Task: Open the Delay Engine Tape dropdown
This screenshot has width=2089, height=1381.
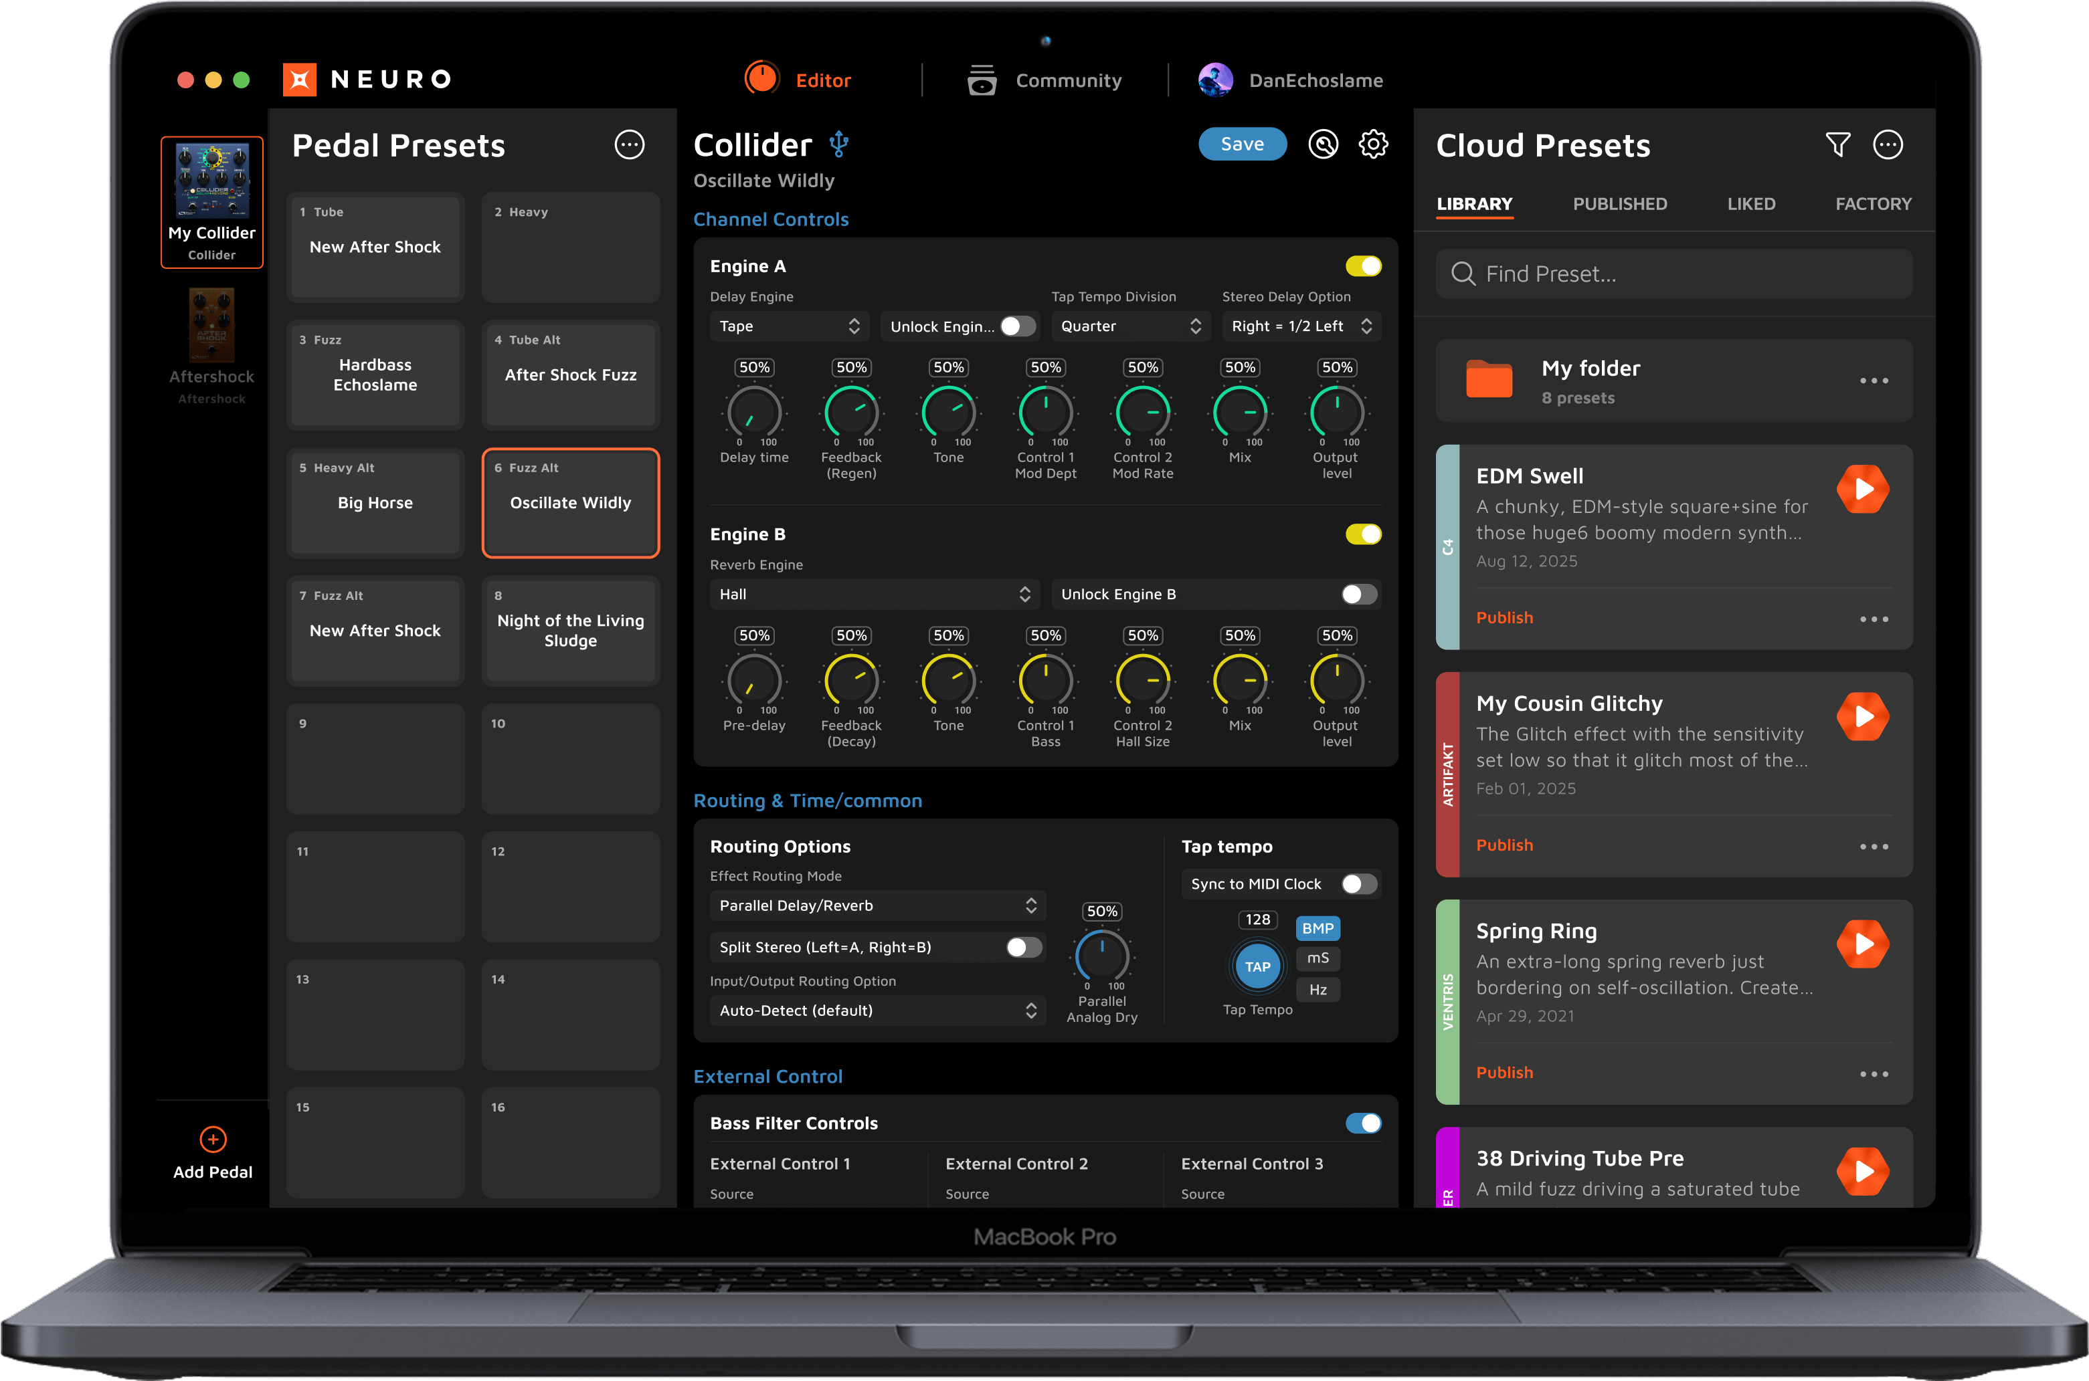Action: tap(788, 326)
